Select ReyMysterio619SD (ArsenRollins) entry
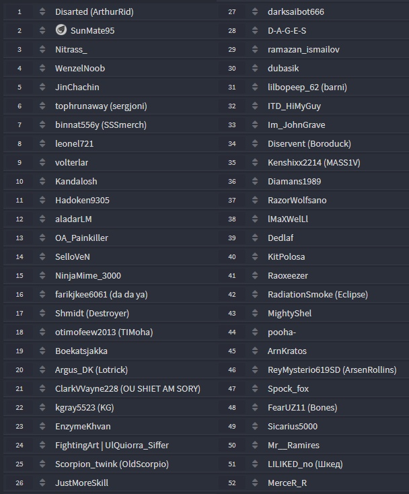409x494 pixels. pyautogui.click(x=332, y=370)
